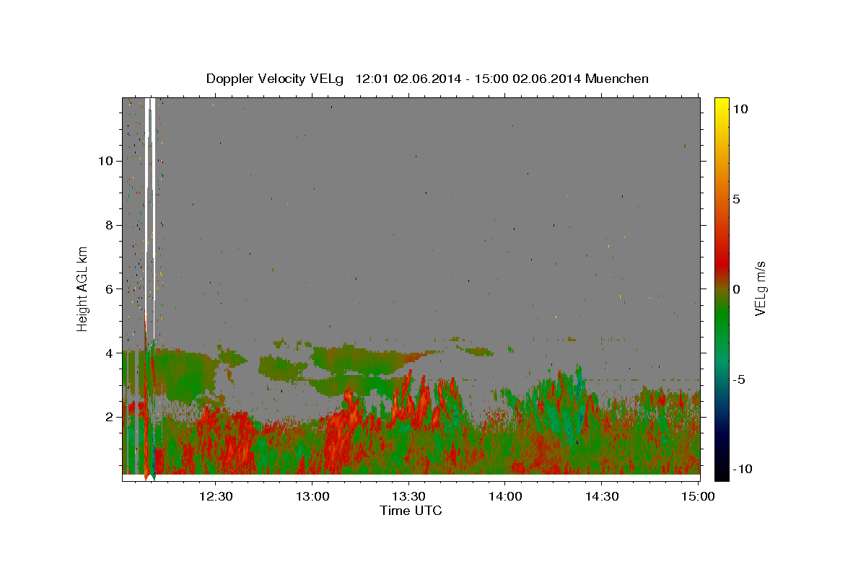Click the colorbar value 0 label
866x577 pixels.
[737, 289]
